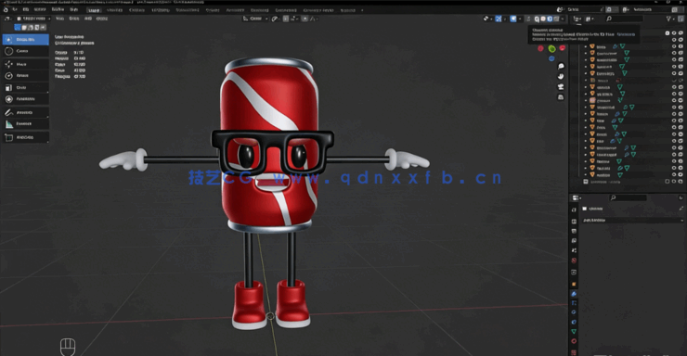
Task: Open the outliner filter funnel
Action: click(x=668, y=19)
